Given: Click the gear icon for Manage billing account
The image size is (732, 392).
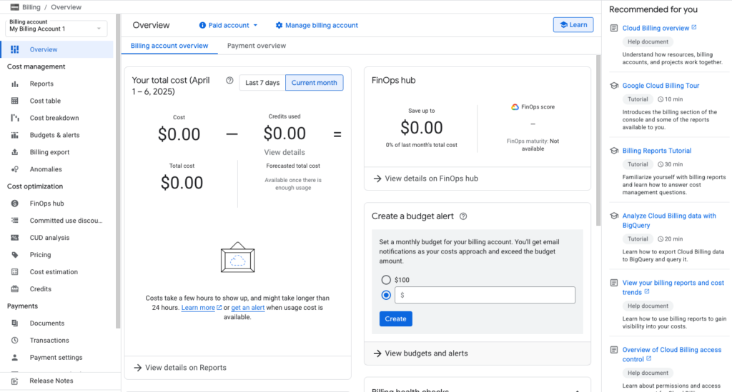Looking at the screenshot, I should pos(280,25).
